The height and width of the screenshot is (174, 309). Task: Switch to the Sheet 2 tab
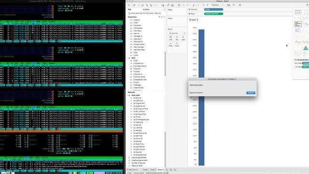tap(153, 170)
